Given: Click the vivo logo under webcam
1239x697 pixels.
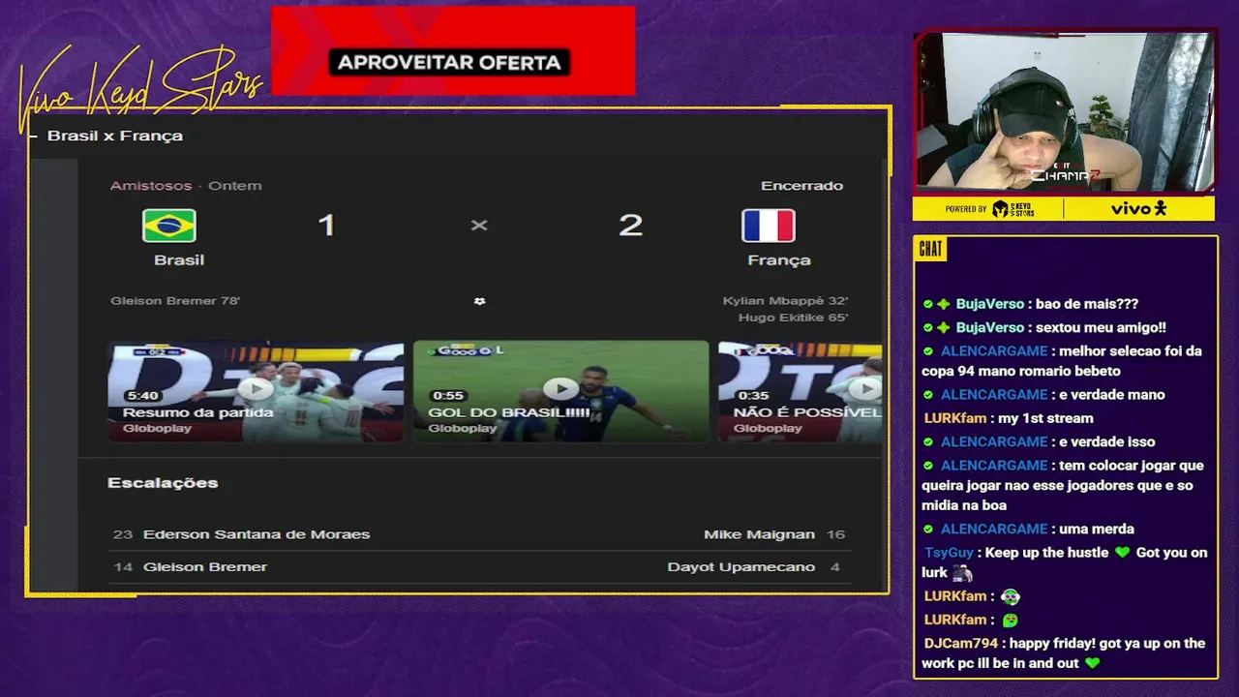Looking at the screenshot, I should [1138, 208].
